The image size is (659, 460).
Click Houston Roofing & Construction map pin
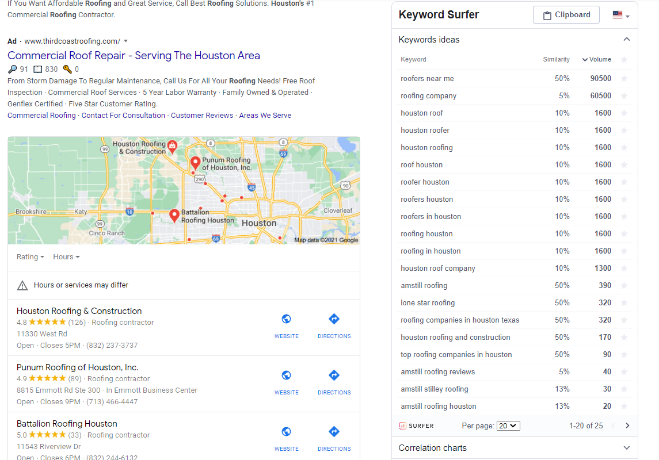point(172,147)
